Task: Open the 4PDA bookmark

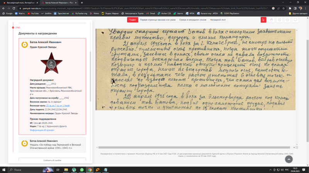Action: 190,13
